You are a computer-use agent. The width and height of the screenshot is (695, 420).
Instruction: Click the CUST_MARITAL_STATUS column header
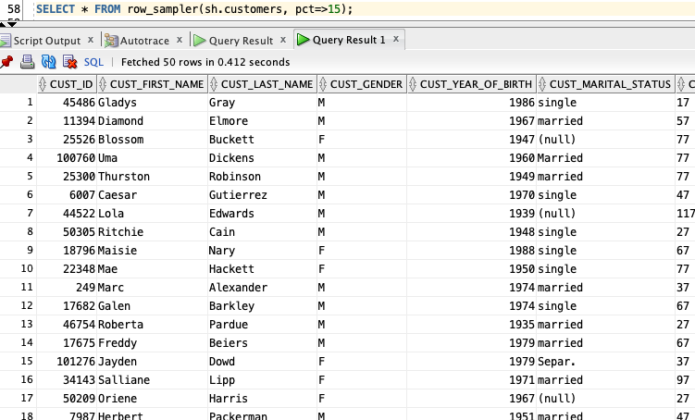pos(610,84)
